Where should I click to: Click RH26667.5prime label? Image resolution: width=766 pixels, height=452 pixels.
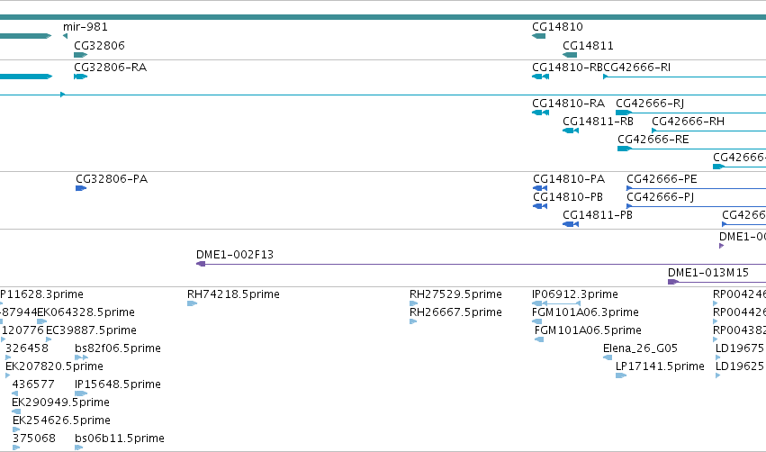(455, 312)
